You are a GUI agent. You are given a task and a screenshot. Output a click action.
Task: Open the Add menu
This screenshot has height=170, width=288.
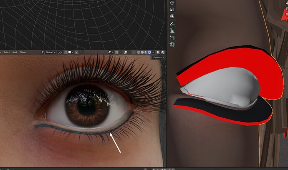[15, 52]
